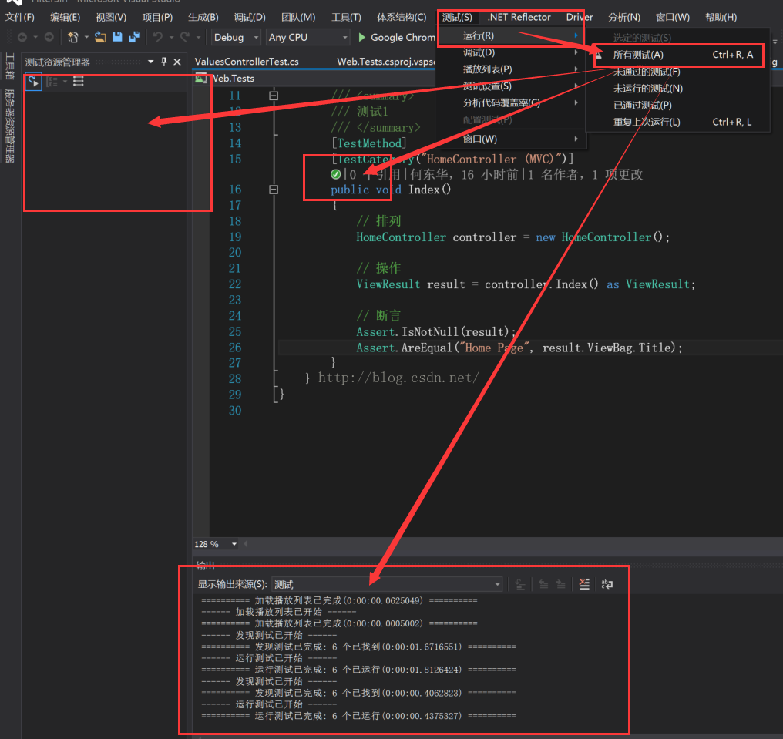
Task: Click the Web.Tests project icon in navigation bar
Action: coord(200,78)
